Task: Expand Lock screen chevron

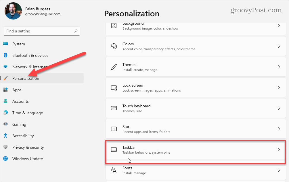Action: pos(279,88)
